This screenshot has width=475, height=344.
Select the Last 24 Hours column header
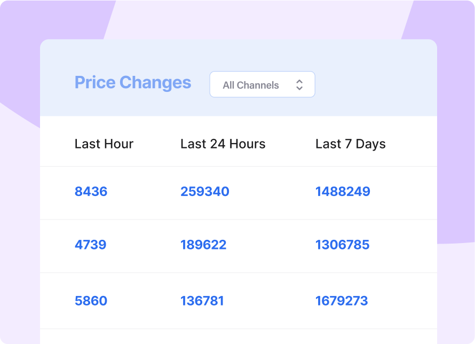(223, 144)
